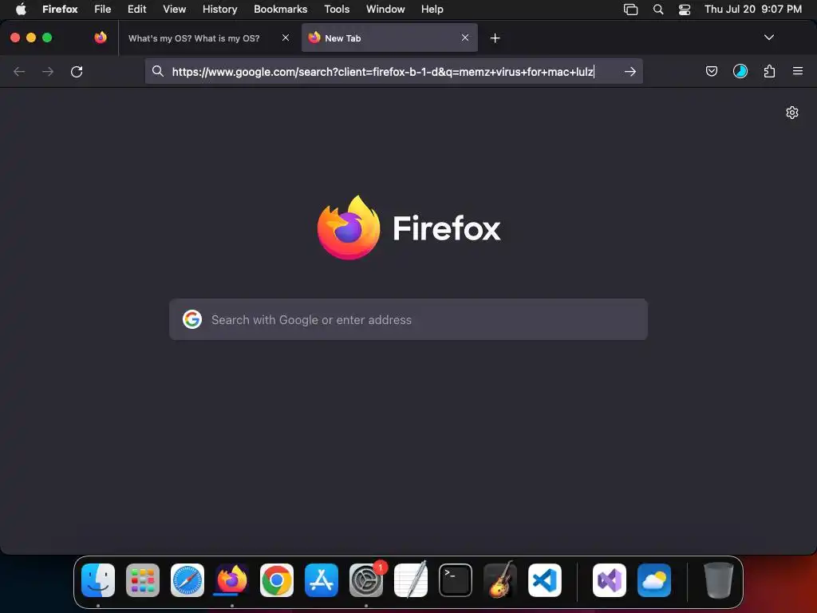Image resolution: width=817 pixels, height=613 pixels.
Task: Click the Firefox logo on the page
Action: pyautogui.click(x=349, y=227)
